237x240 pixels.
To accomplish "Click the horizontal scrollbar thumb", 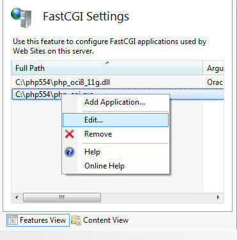I will click(62, 197).
